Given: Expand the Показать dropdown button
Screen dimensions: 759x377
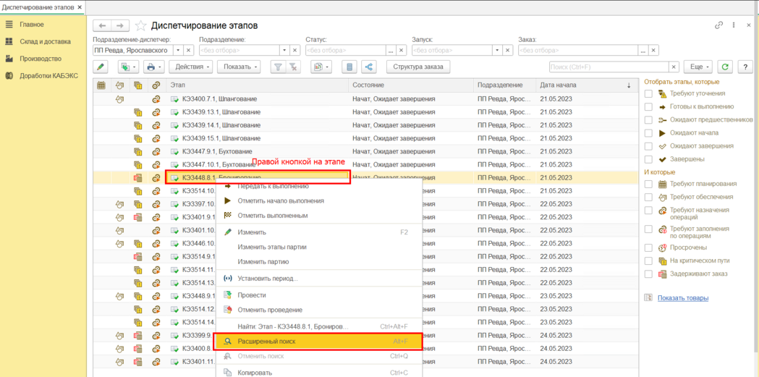Looking at the screenshot, I should click(239, 67).
